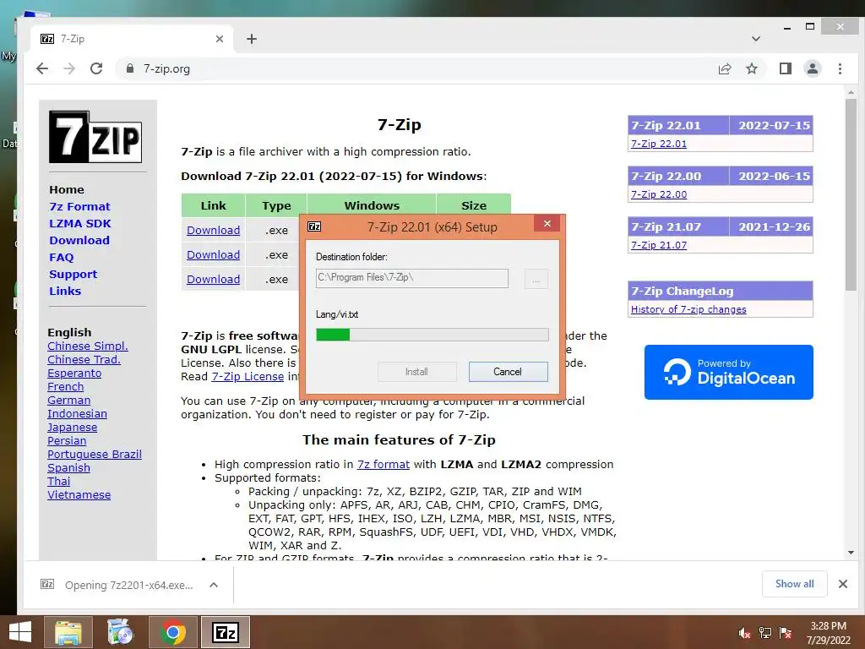Click the scrollbar down arrow
This screenshot has height=649, width=865.
click(851, 553)
